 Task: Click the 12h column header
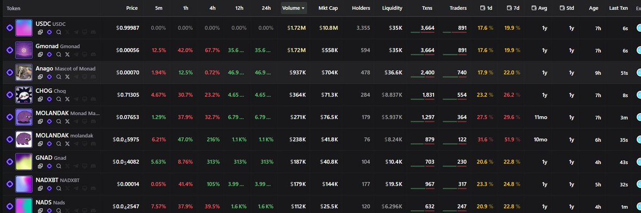tap(239, 8)
